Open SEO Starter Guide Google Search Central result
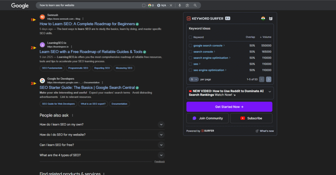Image resolution: width=336 pixels, height=175 pixels. click(x=87, y=87)
